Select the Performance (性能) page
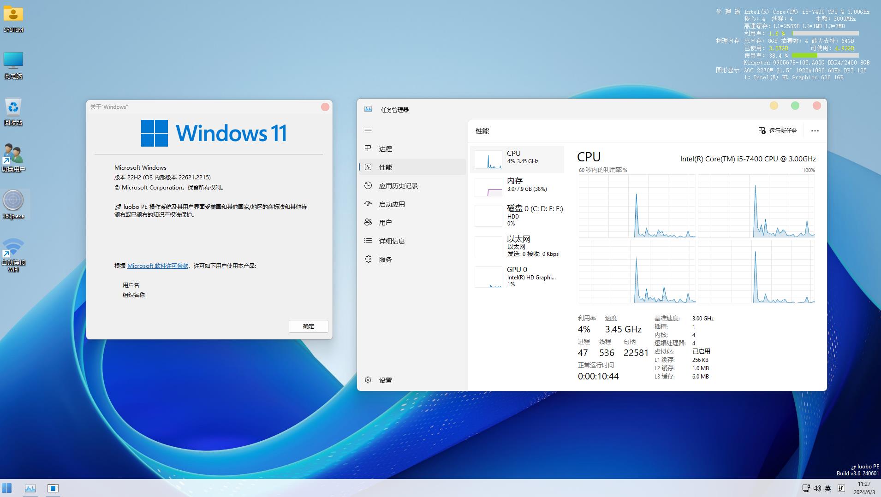Image resolution: width=881 pixels, height=497 pixels. [412, 167]
